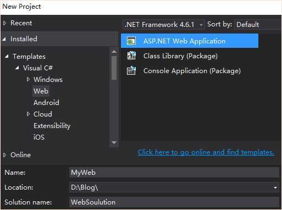Expand the Recent section
The width and height of the screenshot is (282, 210).
[x=5, y=23]
